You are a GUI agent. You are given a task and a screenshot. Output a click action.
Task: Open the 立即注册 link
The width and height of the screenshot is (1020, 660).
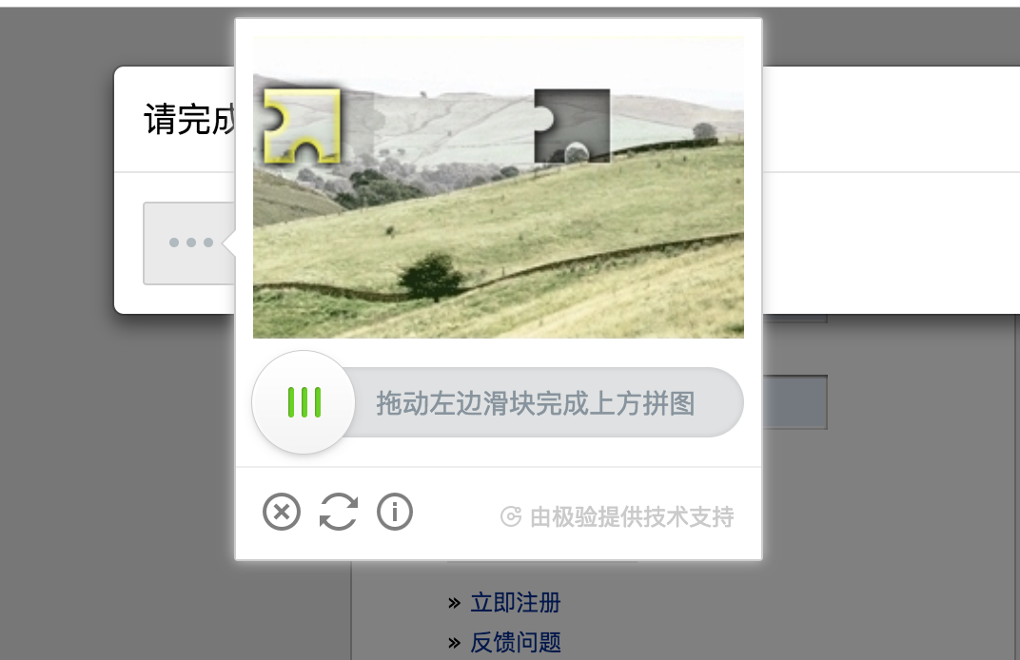coord(515,603)
